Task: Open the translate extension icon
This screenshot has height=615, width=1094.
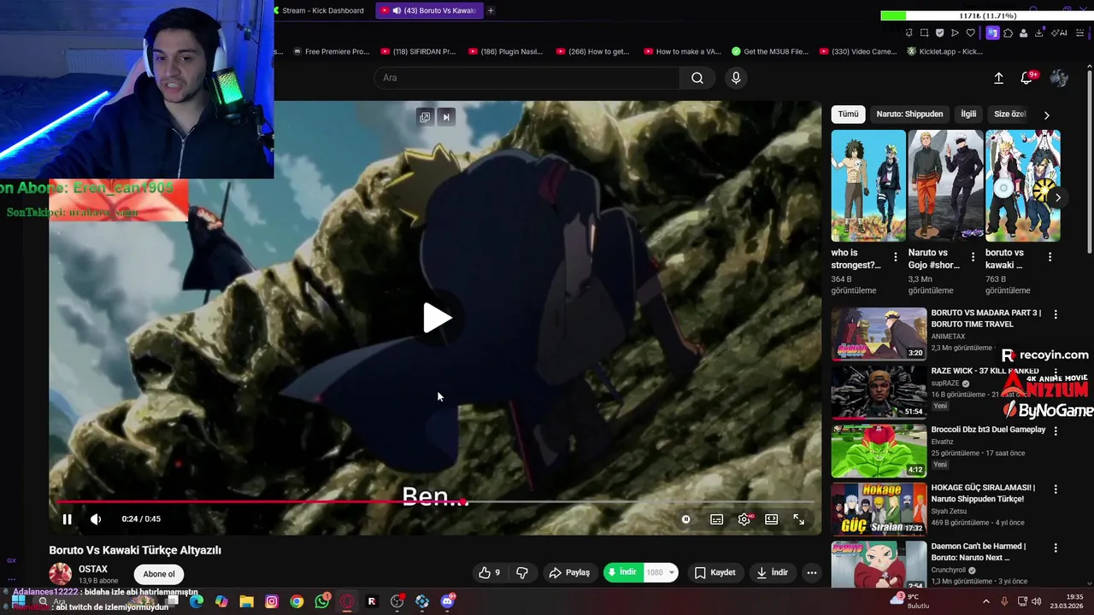Action: (992, 33)
